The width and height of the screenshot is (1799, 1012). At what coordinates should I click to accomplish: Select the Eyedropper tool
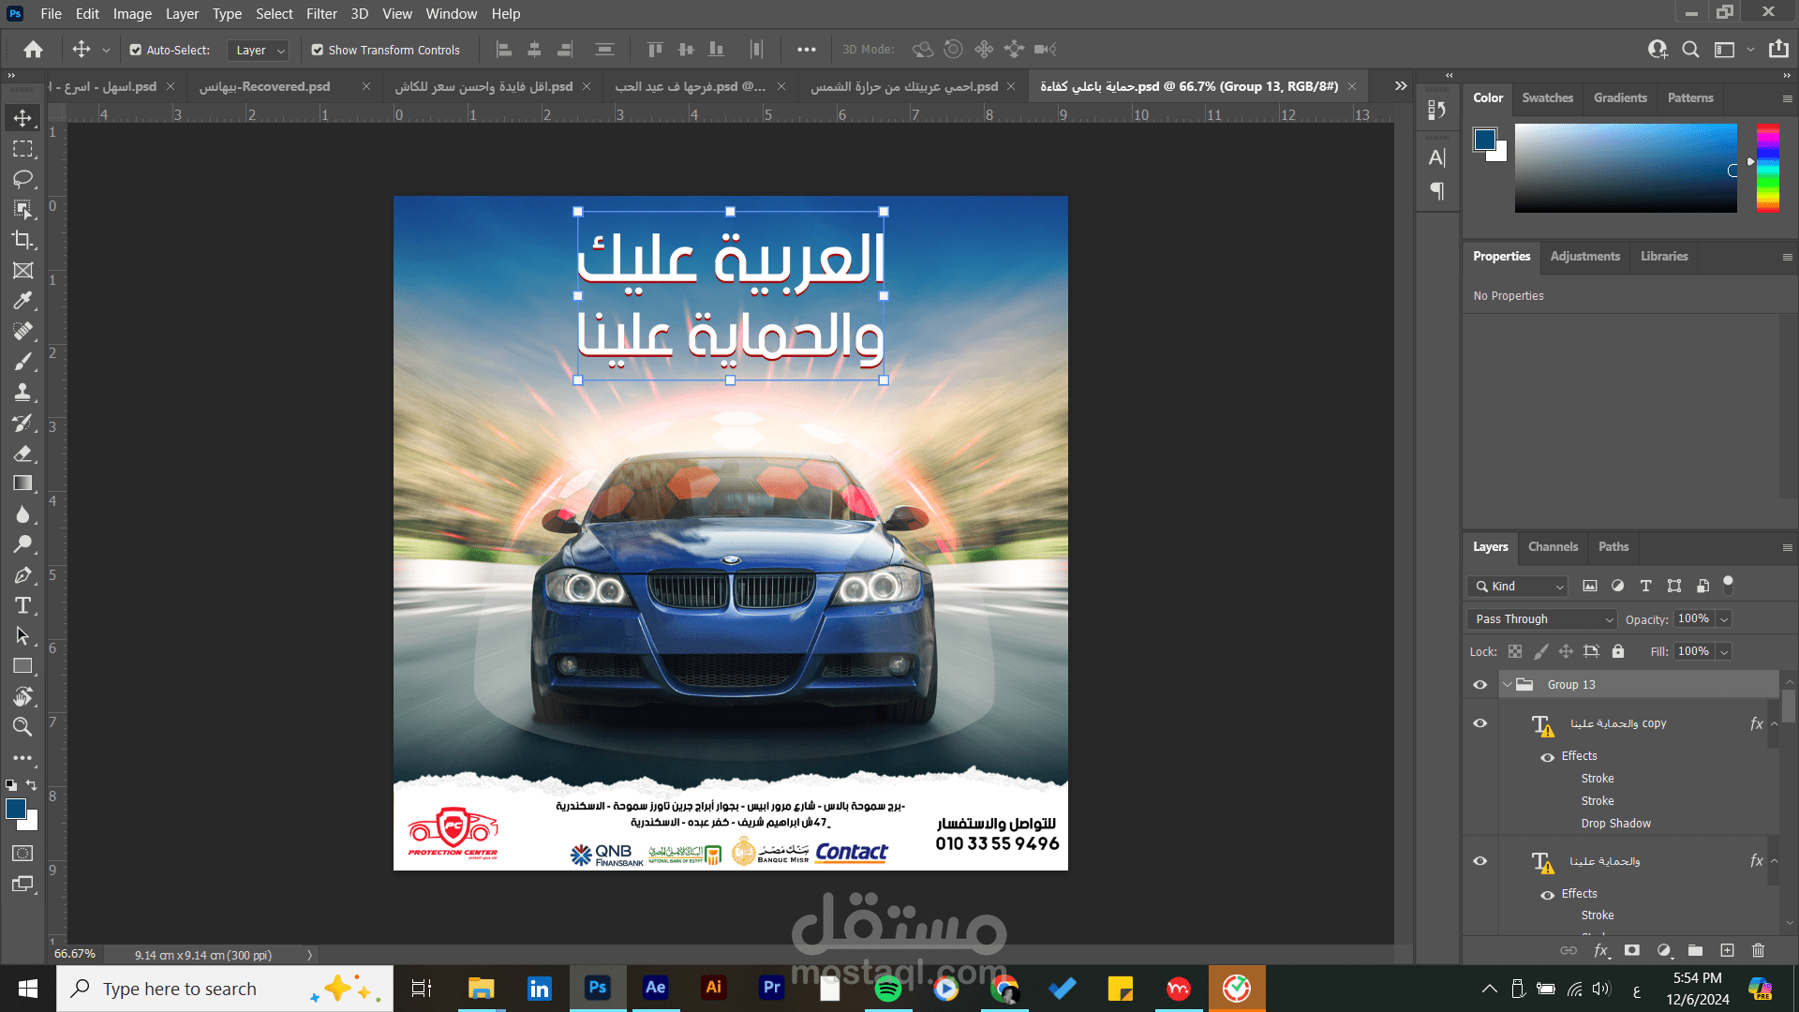pos(22,301)
